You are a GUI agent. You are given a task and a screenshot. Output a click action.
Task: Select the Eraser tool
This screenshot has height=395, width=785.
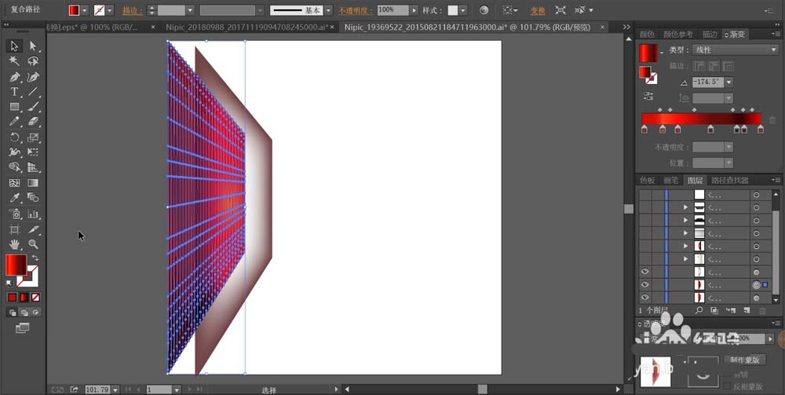[33, 122]
